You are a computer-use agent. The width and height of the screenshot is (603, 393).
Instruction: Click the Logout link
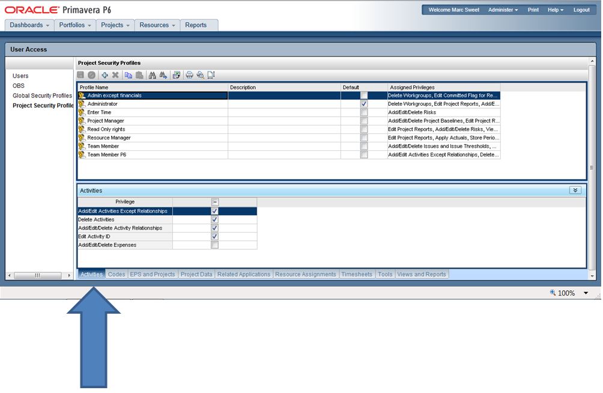point(581,10)
